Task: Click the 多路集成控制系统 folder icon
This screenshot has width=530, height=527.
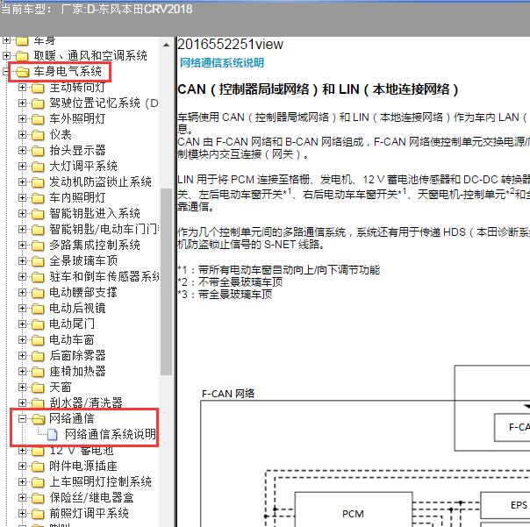Action: click(x=38, y=246)
